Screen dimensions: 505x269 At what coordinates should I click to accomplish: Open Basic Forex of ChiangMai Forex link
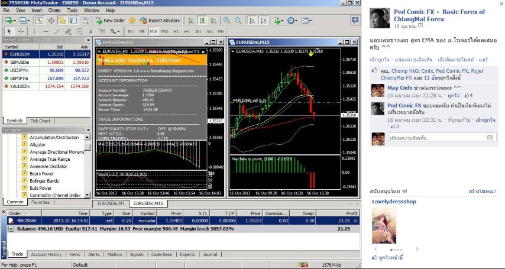pos(439,15)
